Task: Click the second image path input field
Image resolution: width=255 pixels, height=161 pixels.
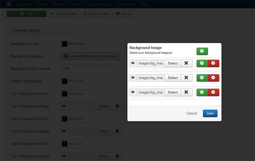Action: pyautogui.click(x=150, y=78)
